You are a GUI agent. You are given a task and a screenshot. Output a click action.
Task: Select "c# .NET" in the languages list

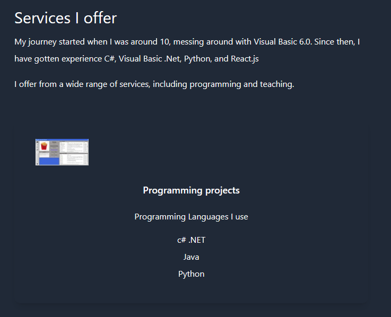point(191,240)
